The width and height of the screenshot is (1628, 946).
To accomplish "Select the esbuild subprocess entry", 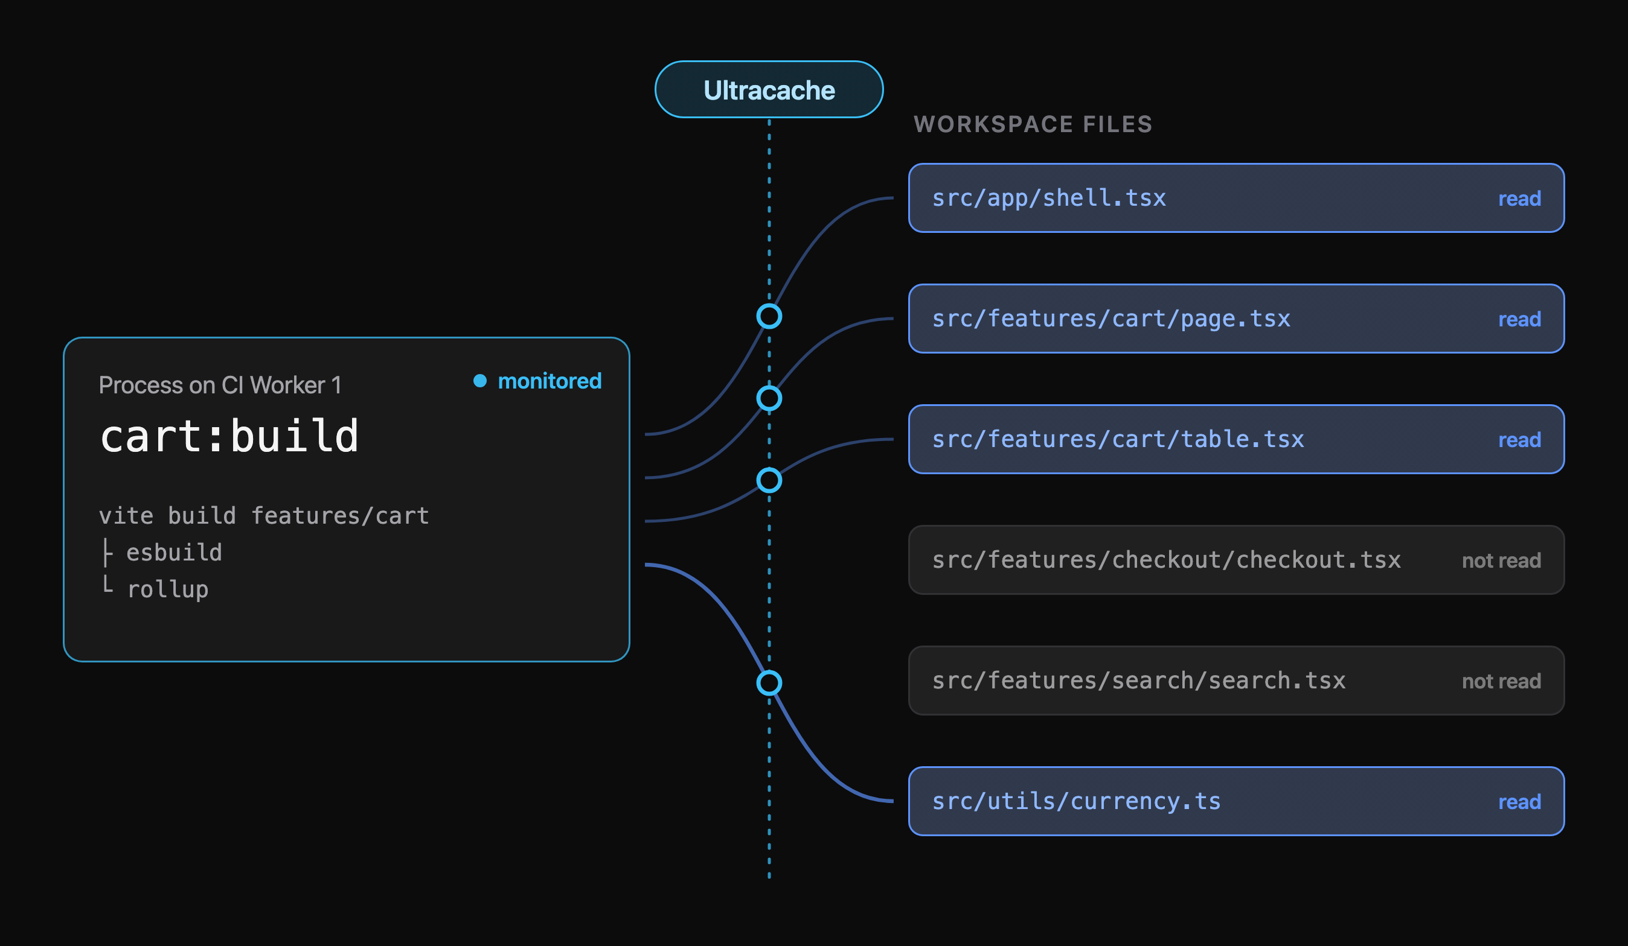I will pyautogui.click(x=174, y=553).
